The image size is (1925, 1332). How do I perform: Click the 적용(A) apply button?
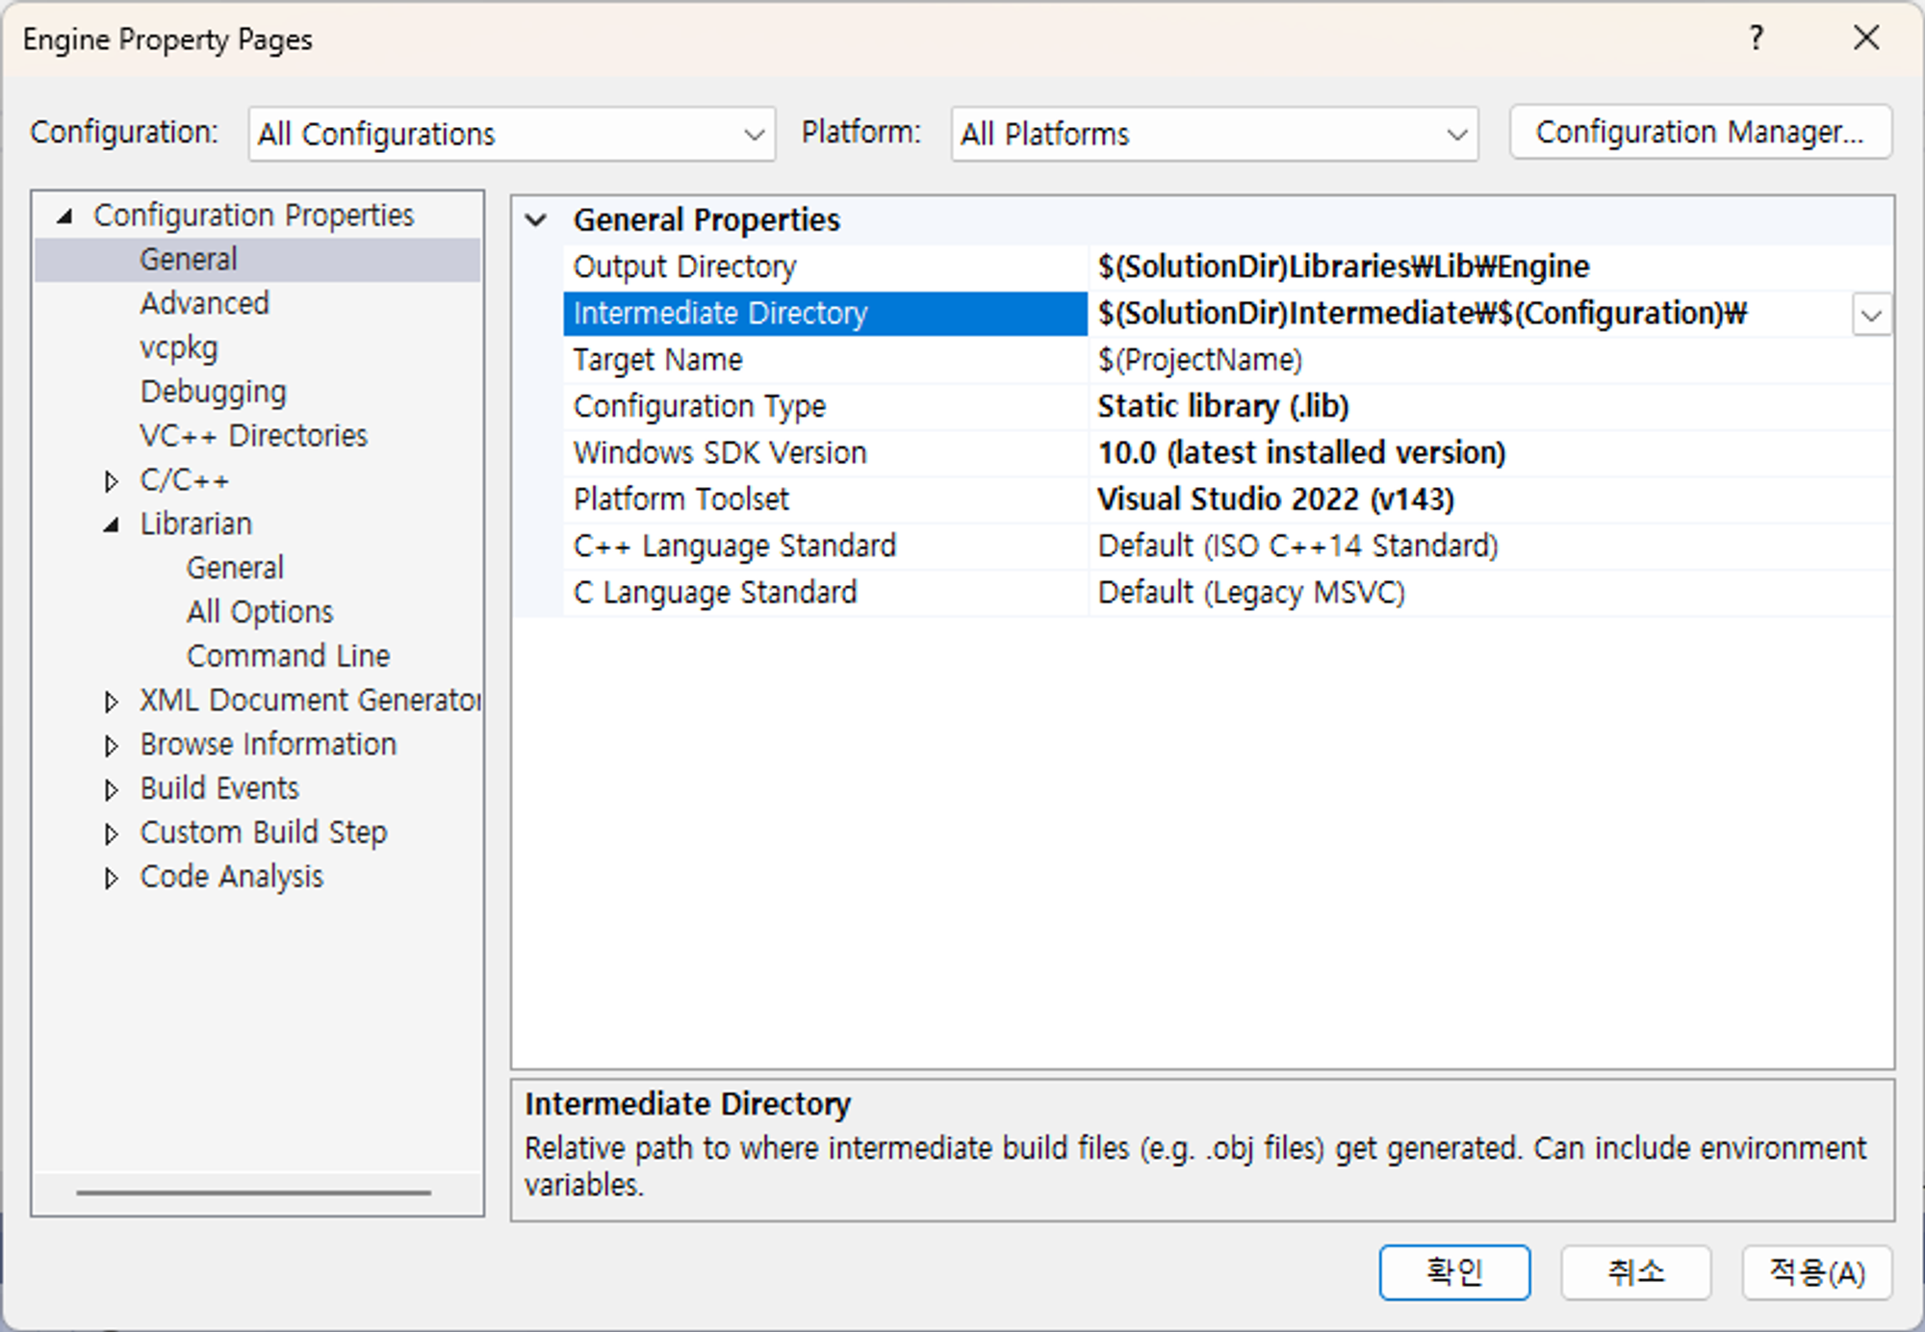[1816, 1272]
